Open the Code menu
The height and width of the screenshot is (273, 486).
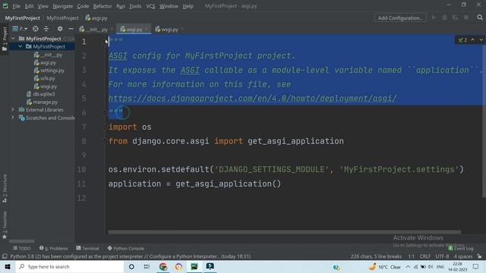(x=83, y=6)
